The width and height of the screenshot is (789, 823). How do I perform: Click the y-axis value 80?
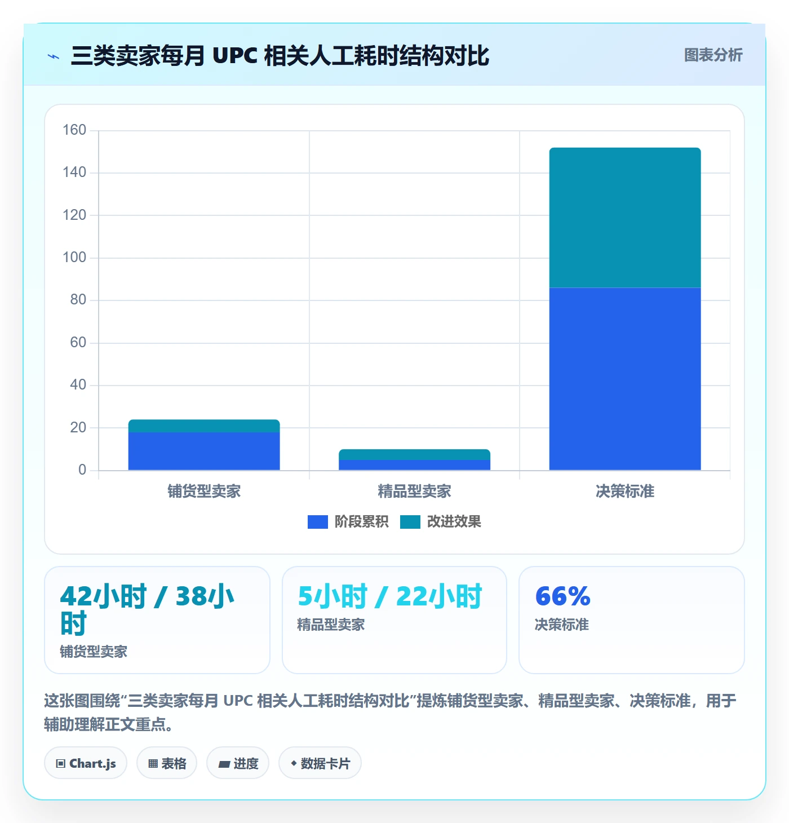pos(78,300)
